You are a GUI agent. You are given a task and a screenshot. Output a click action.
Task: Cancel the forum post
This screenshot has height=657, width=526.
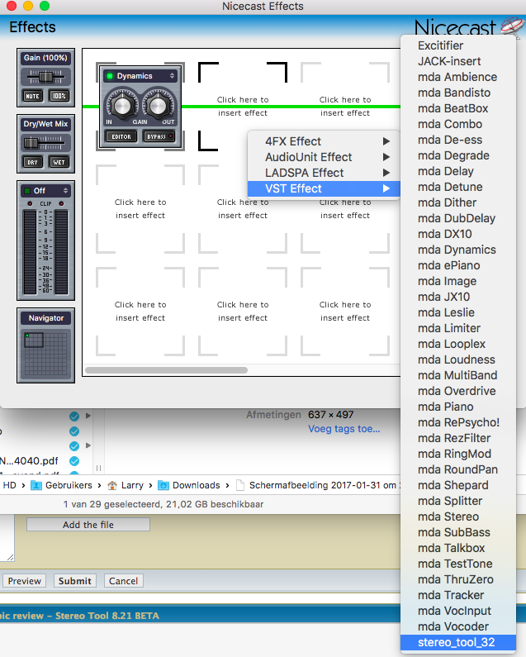pos(124,581)
